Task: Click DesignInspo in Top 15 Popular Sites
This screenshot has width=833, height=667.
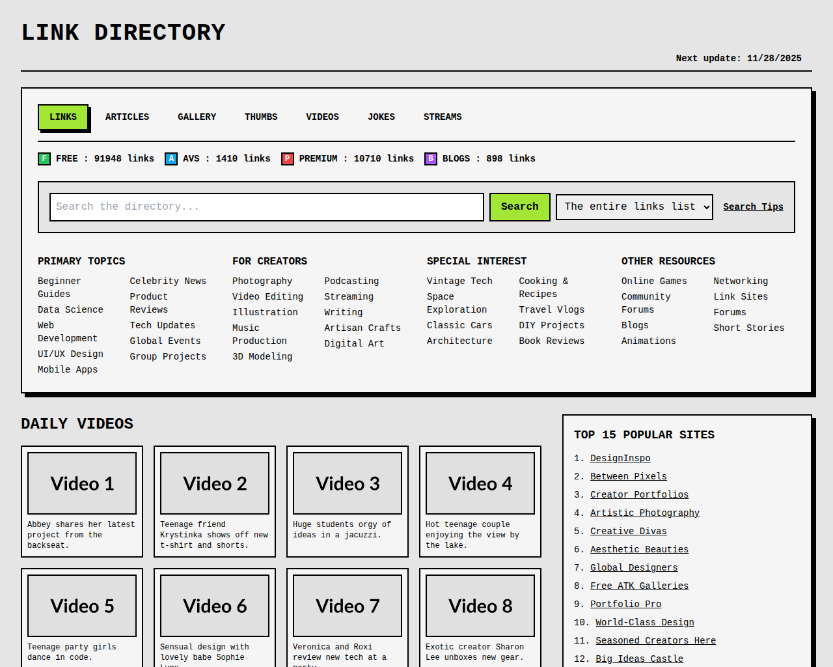Action: (620, 458)
